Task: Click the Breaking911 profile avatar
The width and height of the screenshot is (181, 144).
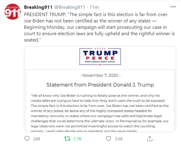Action: pyautogui.click(x=12, y=12)
